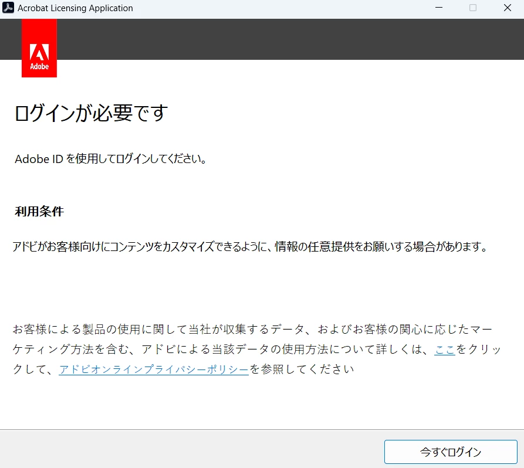The image size is (524, 468).
Task: Open the アドビオンラインプライバシーポリシー link
Action: coord(154,369)
